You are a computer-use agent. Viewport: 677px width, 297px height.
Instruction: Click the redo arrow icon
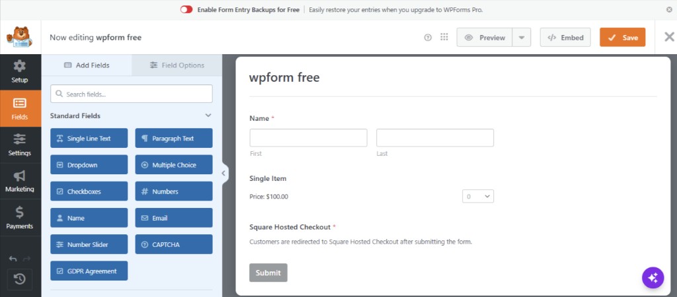click(x=26, y=259)
